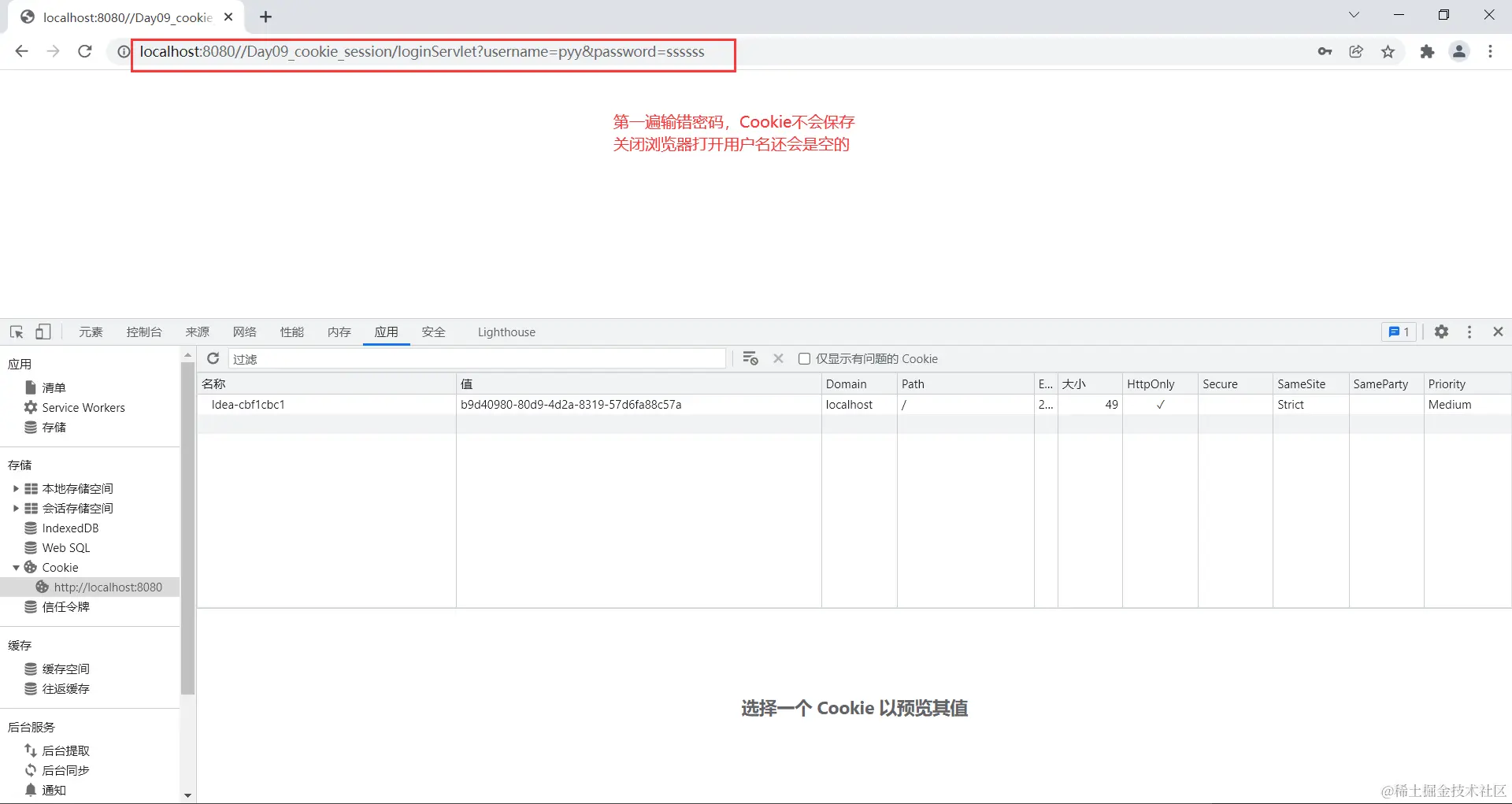The height and width of the screenshot is (804, 1512).
Task: Open the tab search dropdown arrow
Action: tap(1354, 15)
